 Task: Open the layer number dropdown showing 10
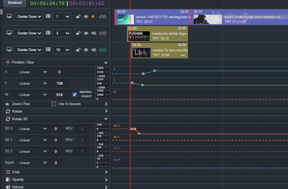click(62, 50)
